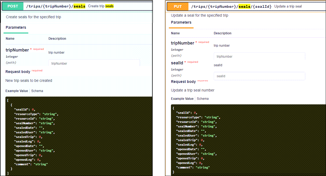Click the 'Update a trip seal' summary text
Image resolution: width=326 pixels, height=176 pixels.
pyautogui.click(x=288, y=6)
